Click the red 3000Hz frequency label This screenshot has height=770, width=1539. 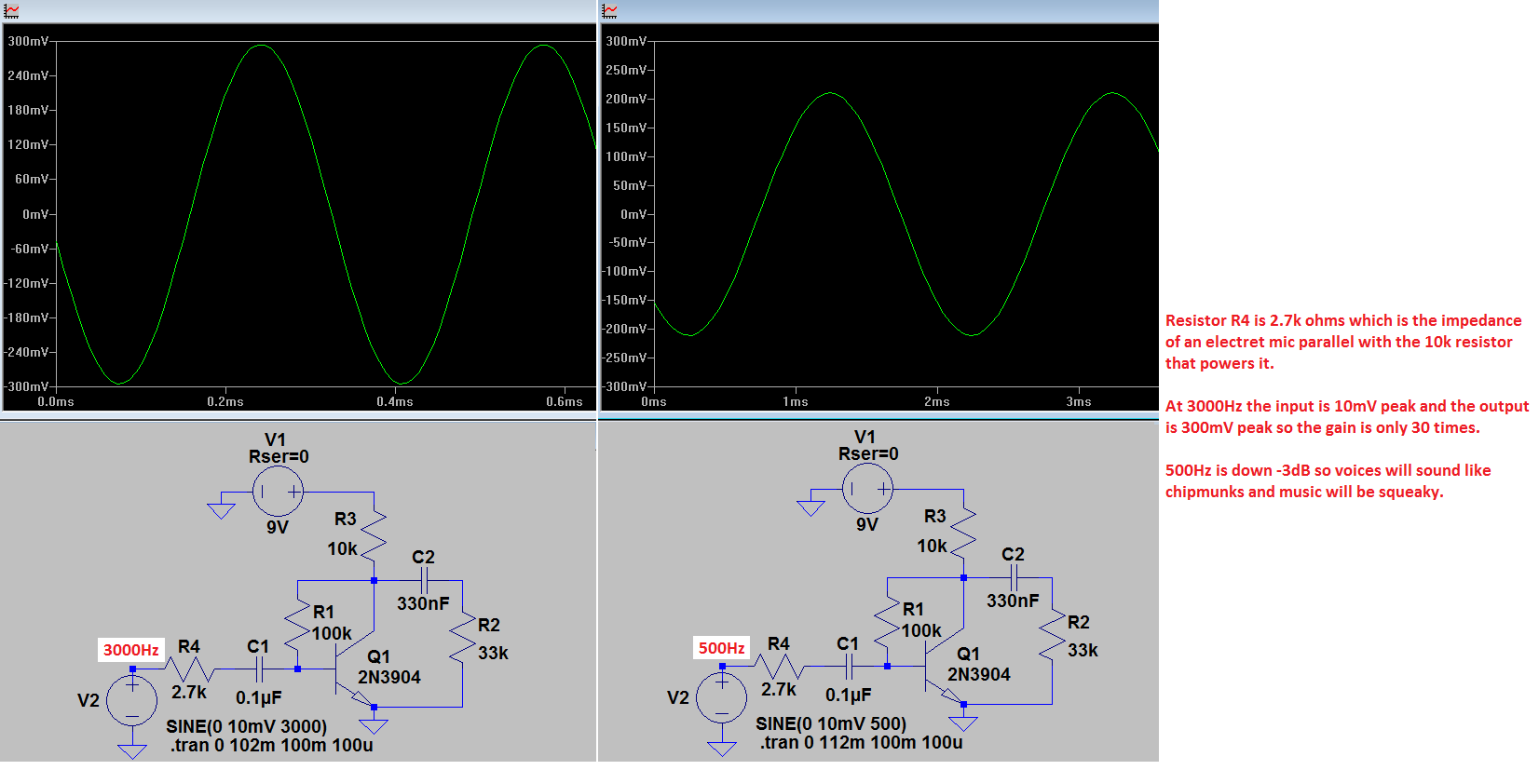pyautogui.click(x=130, y=650)
